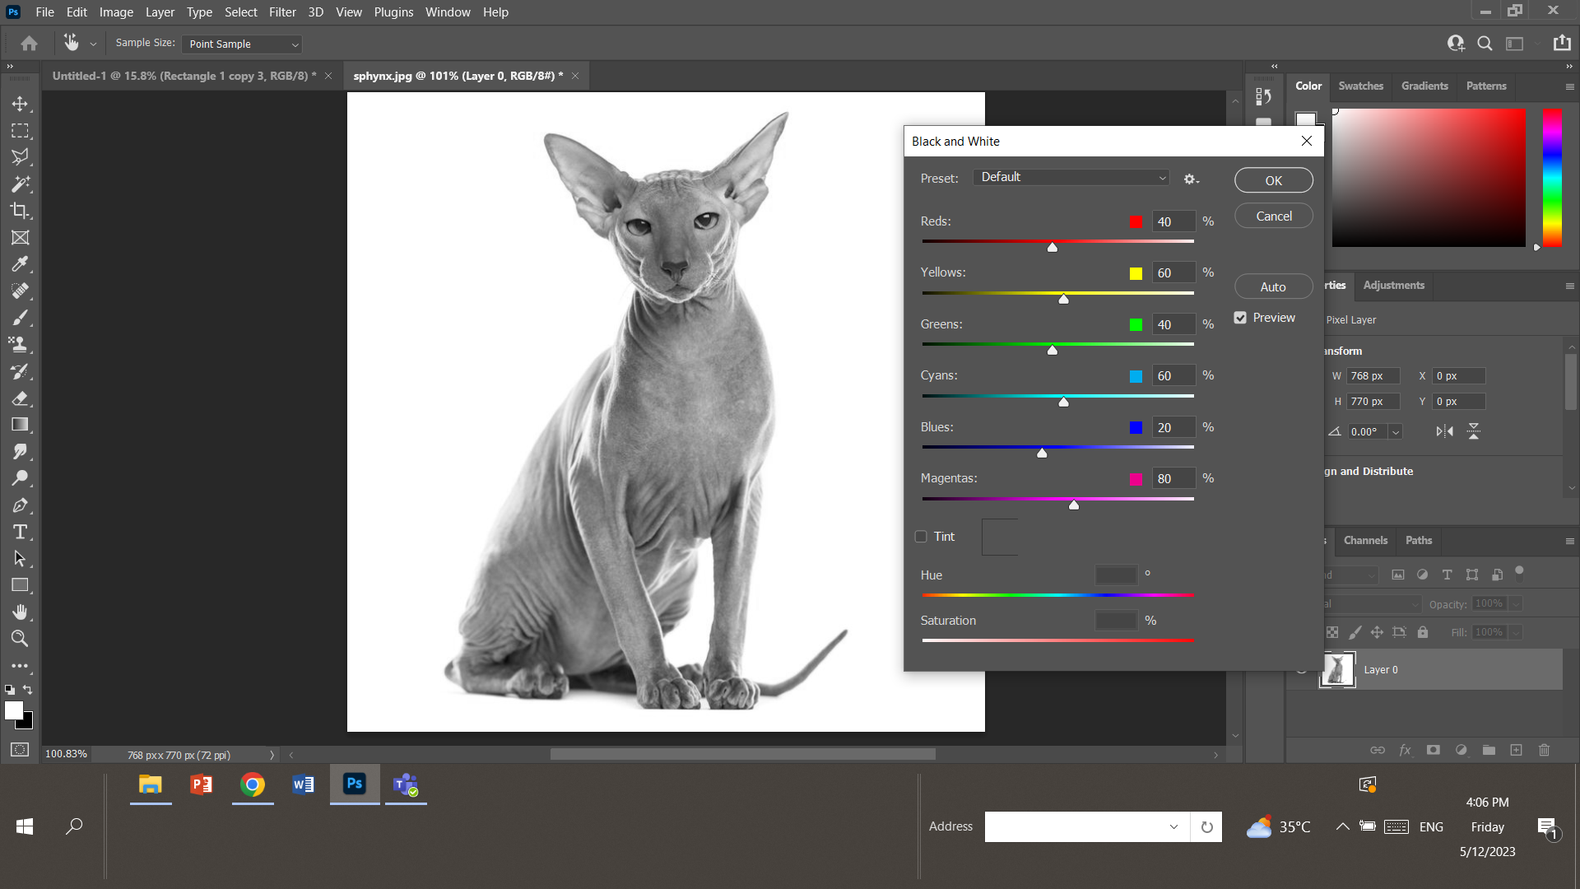Expand the rotation angle dropdown
The image size is (1580, 889).
pos(1396,432)
